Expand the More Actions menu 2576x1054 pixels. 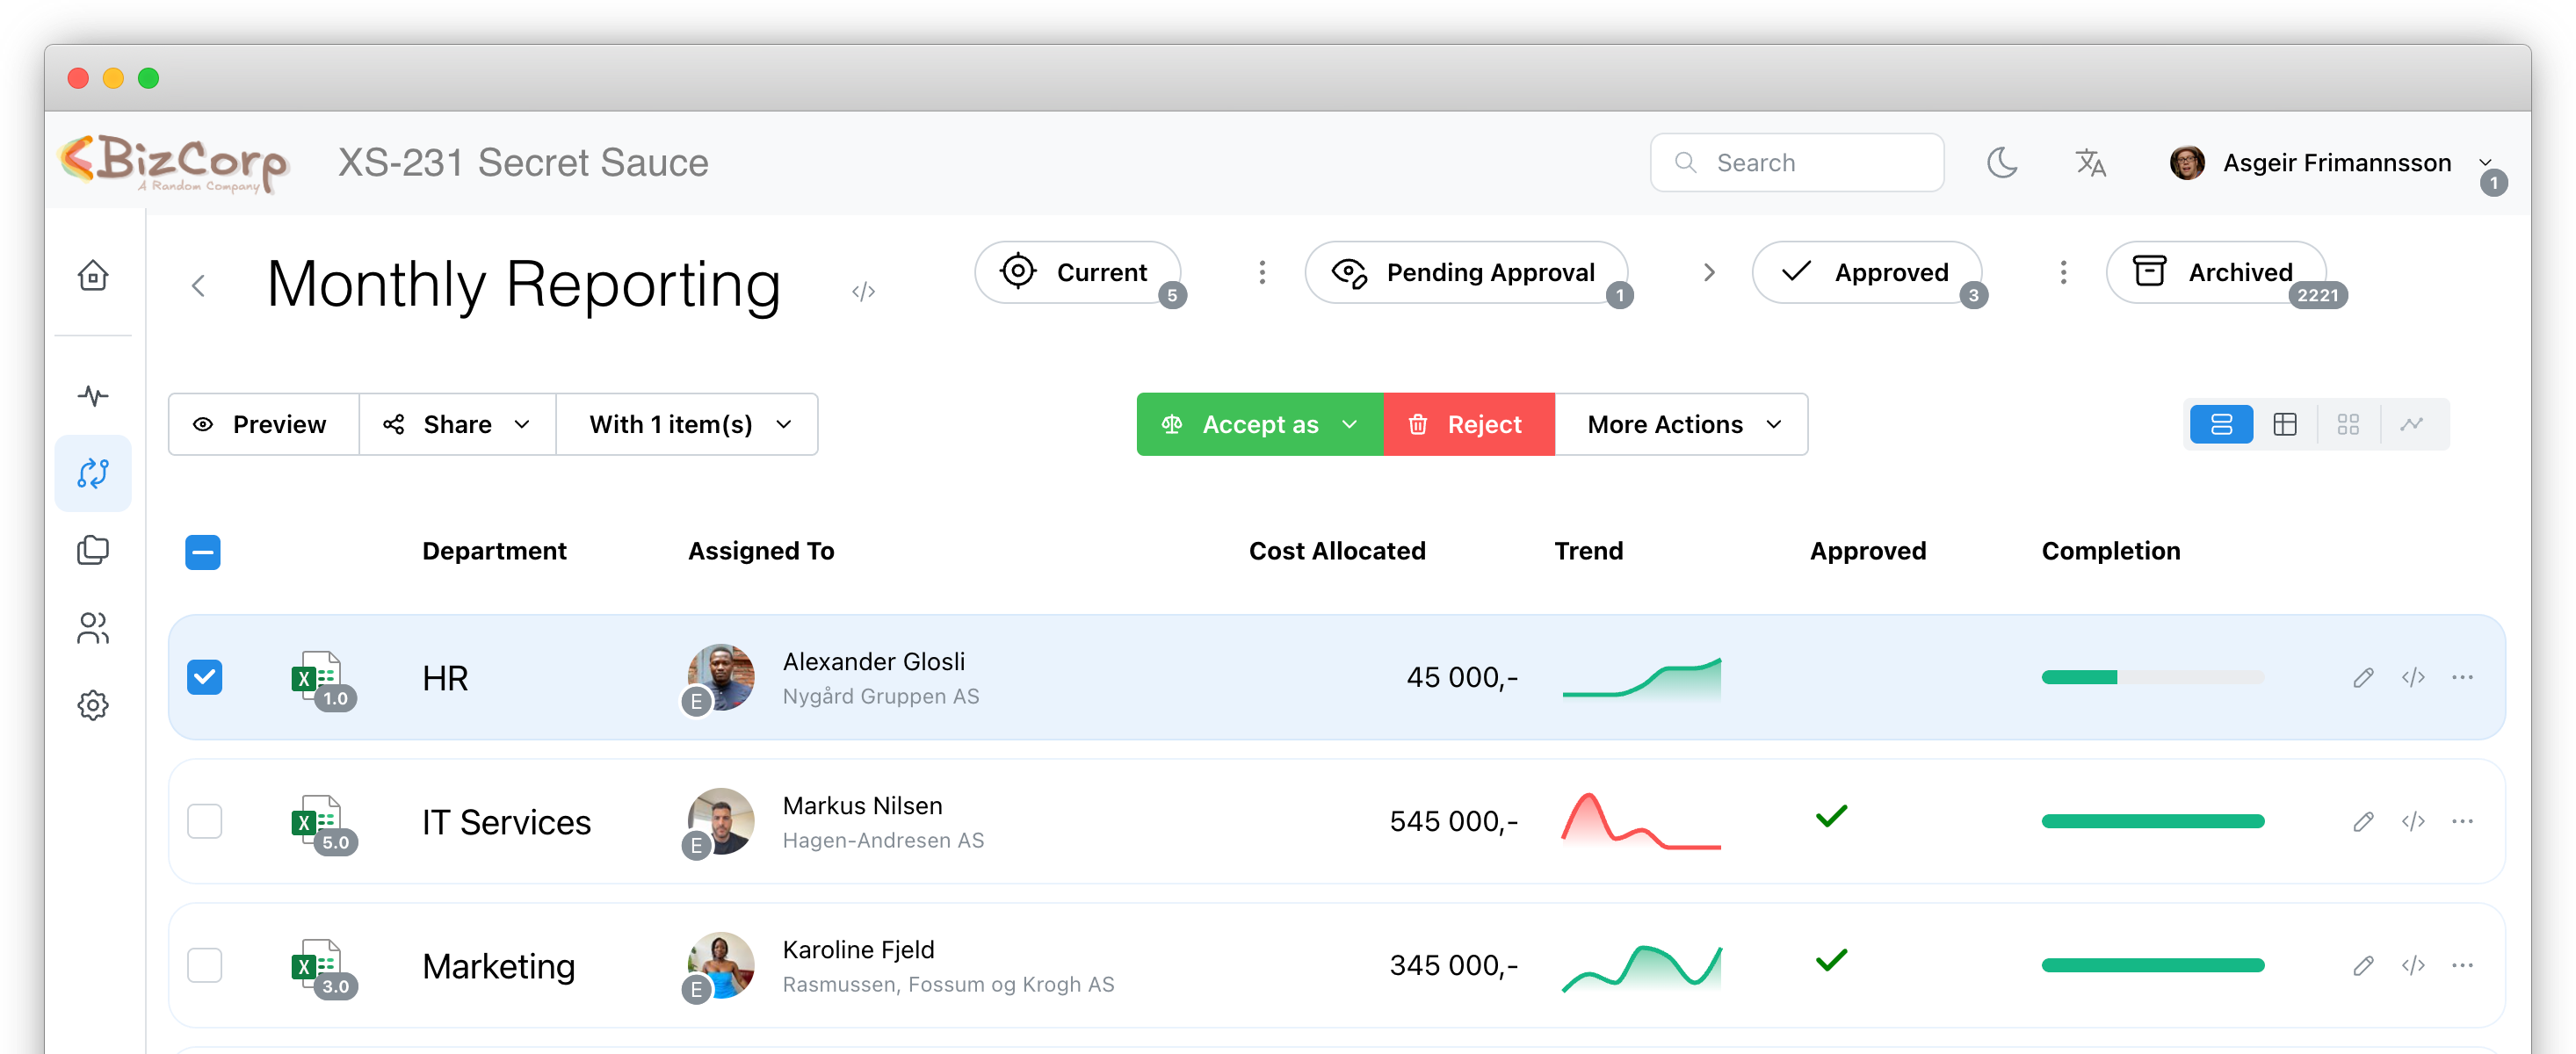tap(1681, 424)
